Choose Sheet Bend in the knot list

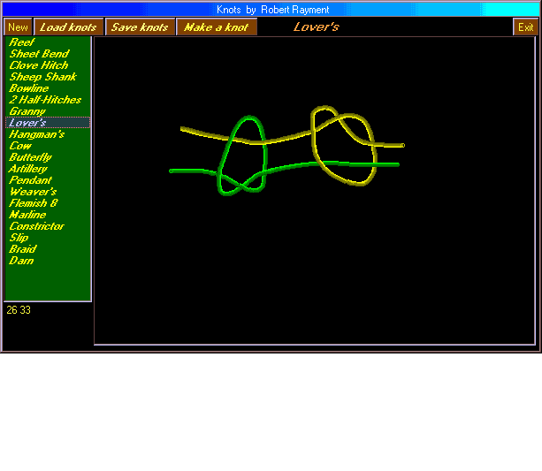point(39,54)
